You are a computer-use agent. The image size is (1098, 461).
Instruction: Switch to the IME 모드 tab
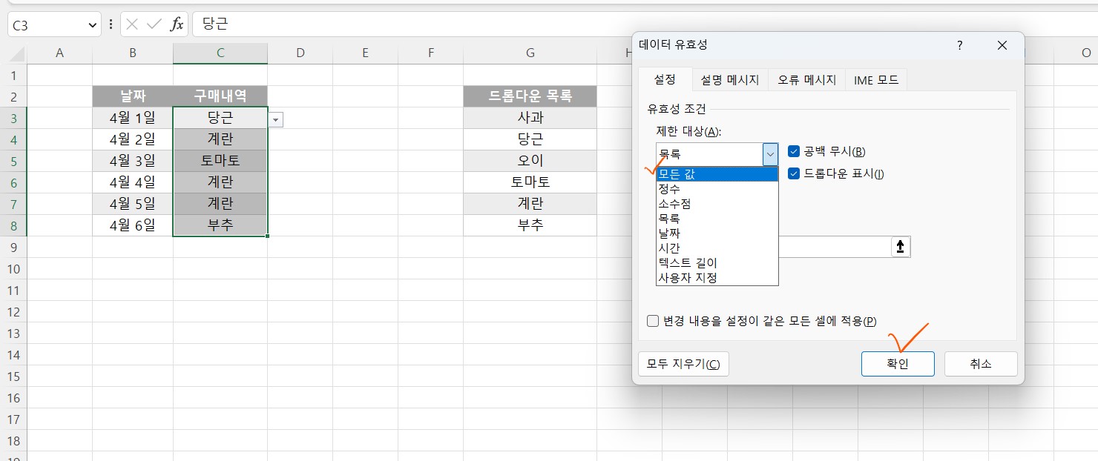[x=876, y=79]
